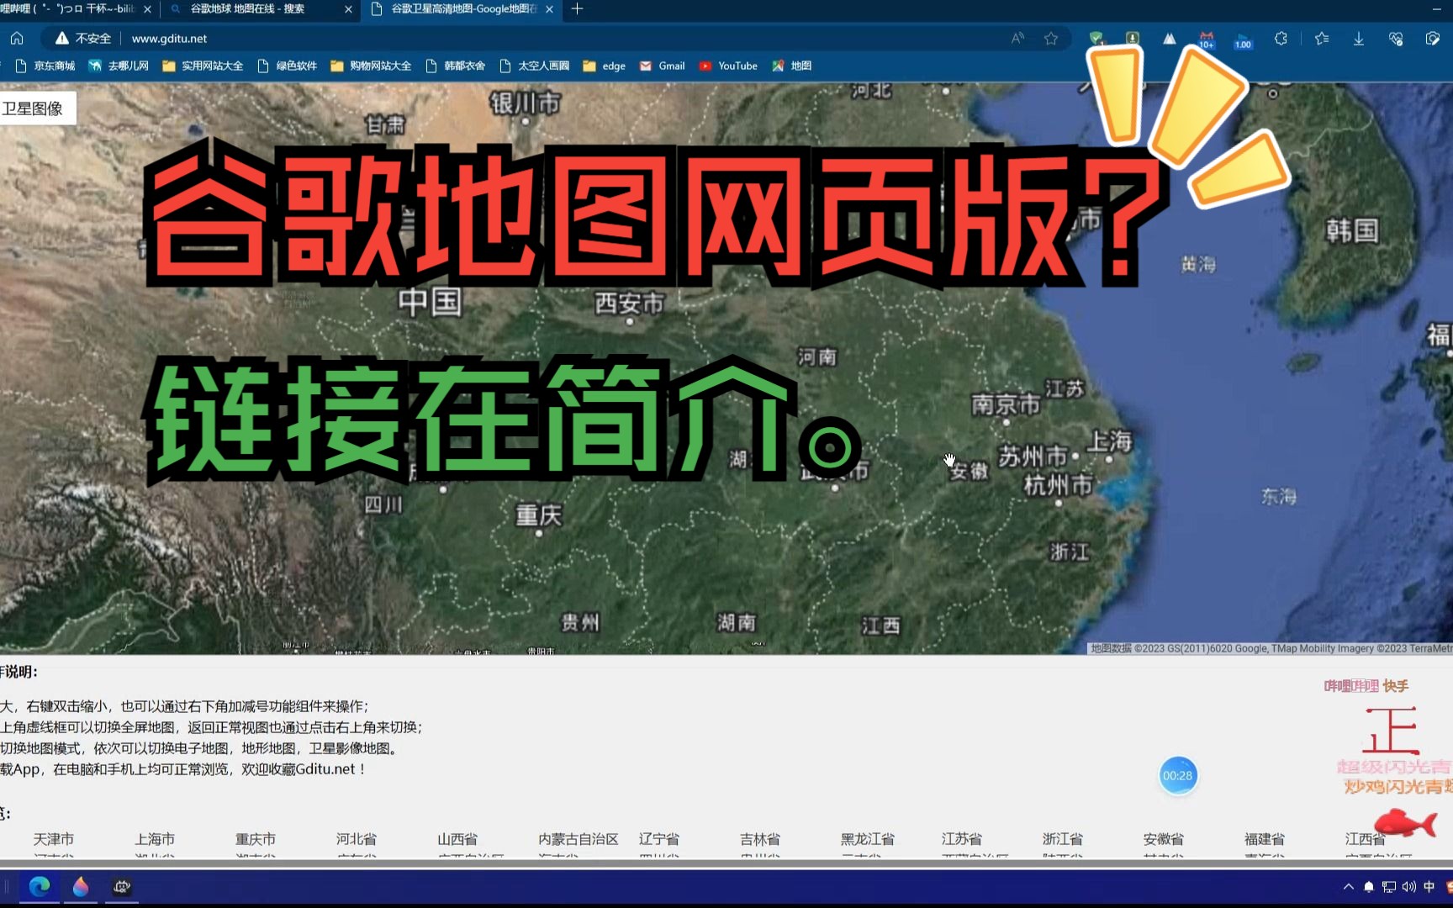
Task: Click the white mountain-shaped extension icon
Action: point(1170,39)
